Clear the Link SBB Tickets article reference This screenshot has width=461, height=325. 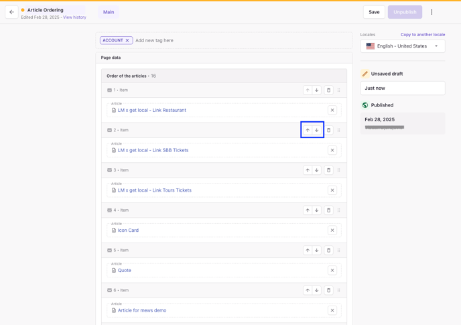click(332, 150)
